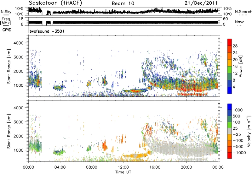Viewport: 252px width, 174px height.
Task: Click the '16:00' time tick label
Action: pos(155,167)
